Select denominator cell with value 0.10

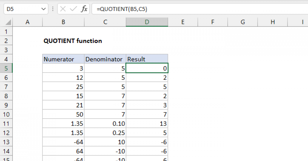click(105, 124)
